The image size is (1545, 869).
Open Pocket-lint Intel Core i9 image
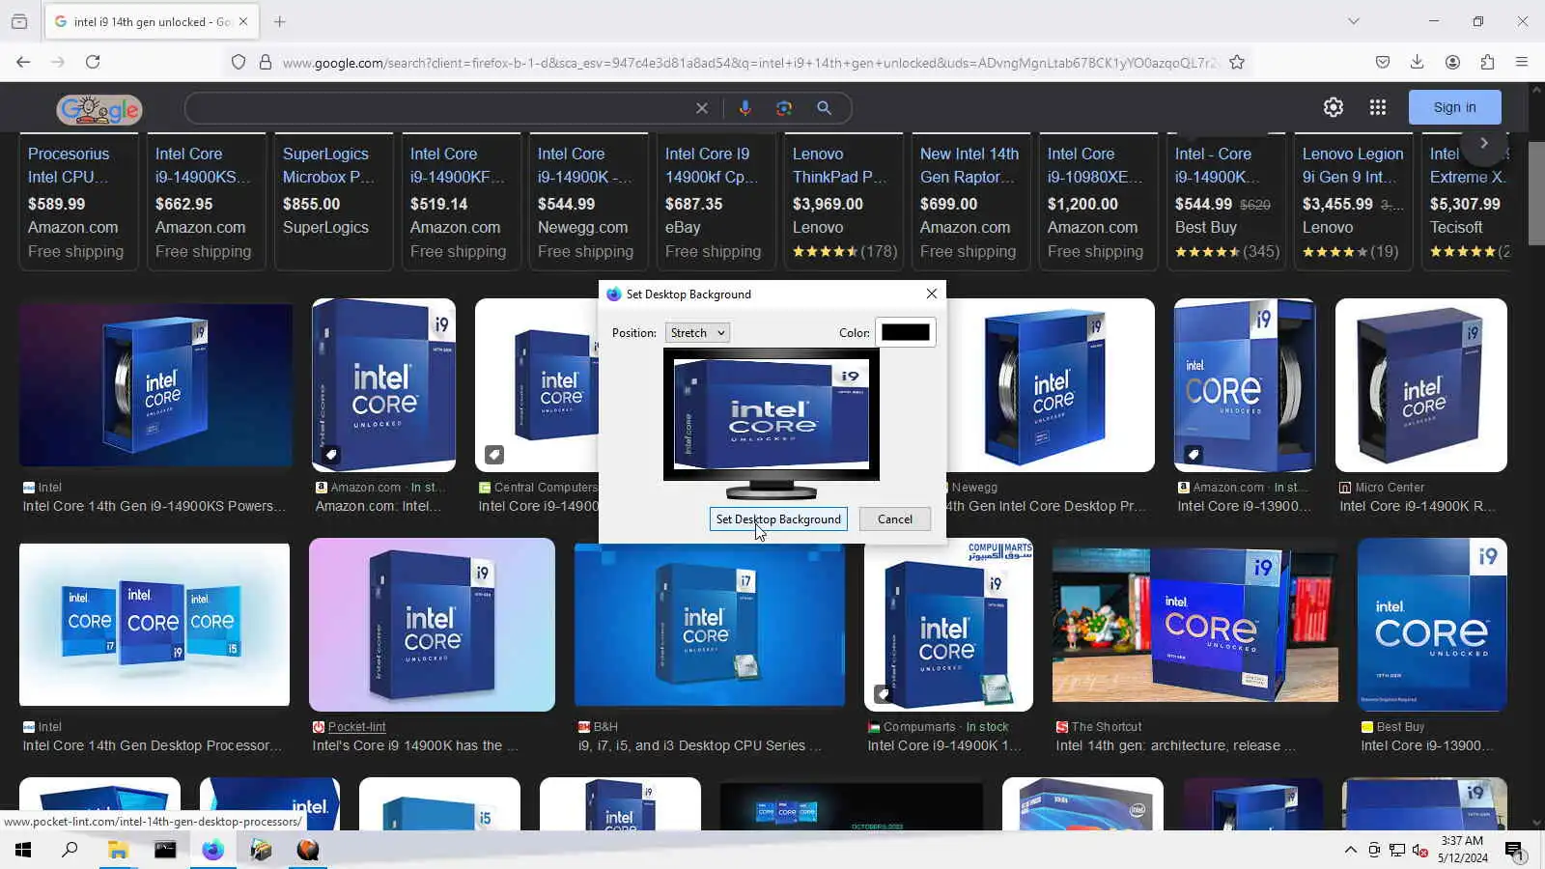click(432, 625)
